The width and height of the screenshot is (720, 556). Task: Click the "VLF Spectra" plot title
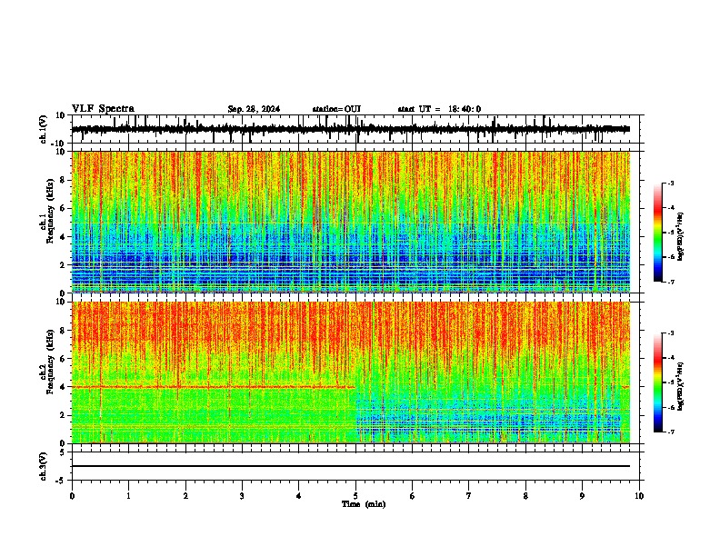tap(103, 109)
